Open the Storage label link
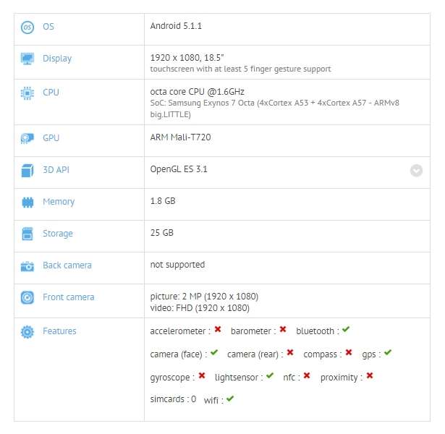 coord(58,234)
